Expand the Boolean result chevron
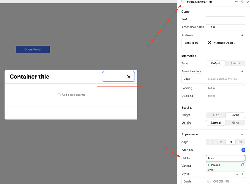Viewport: 250px width, 184px height. (x=208, y=165)
